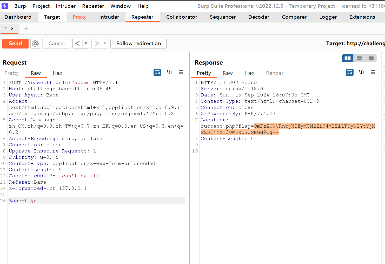385x264 pixels.
Task: Send the request
Action: (15, 44)
